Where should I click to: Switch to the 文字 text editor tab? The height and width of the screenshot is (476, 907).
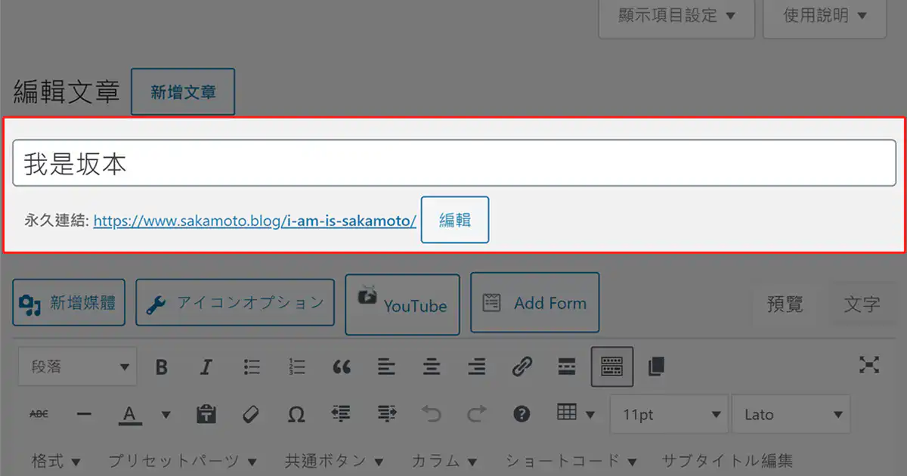pyautogui.click(x=862, y=304)
